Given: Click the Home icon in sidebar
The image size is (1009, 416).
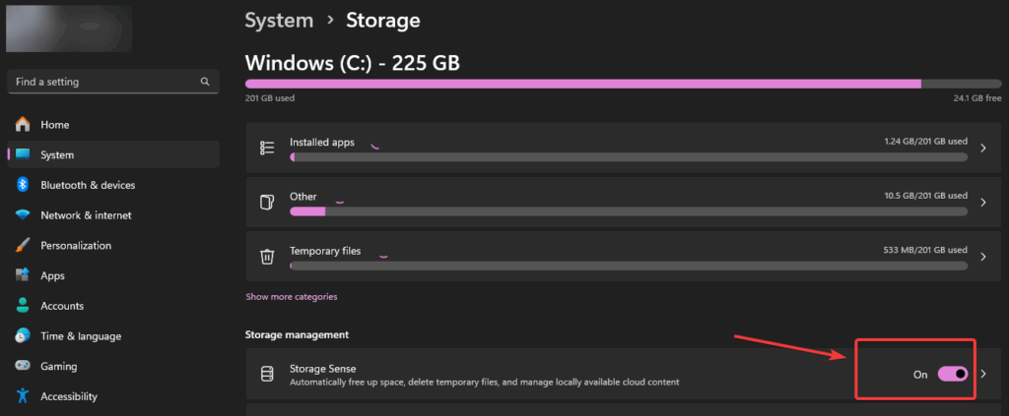Looking at the screenshot, I should pos(24,124).
